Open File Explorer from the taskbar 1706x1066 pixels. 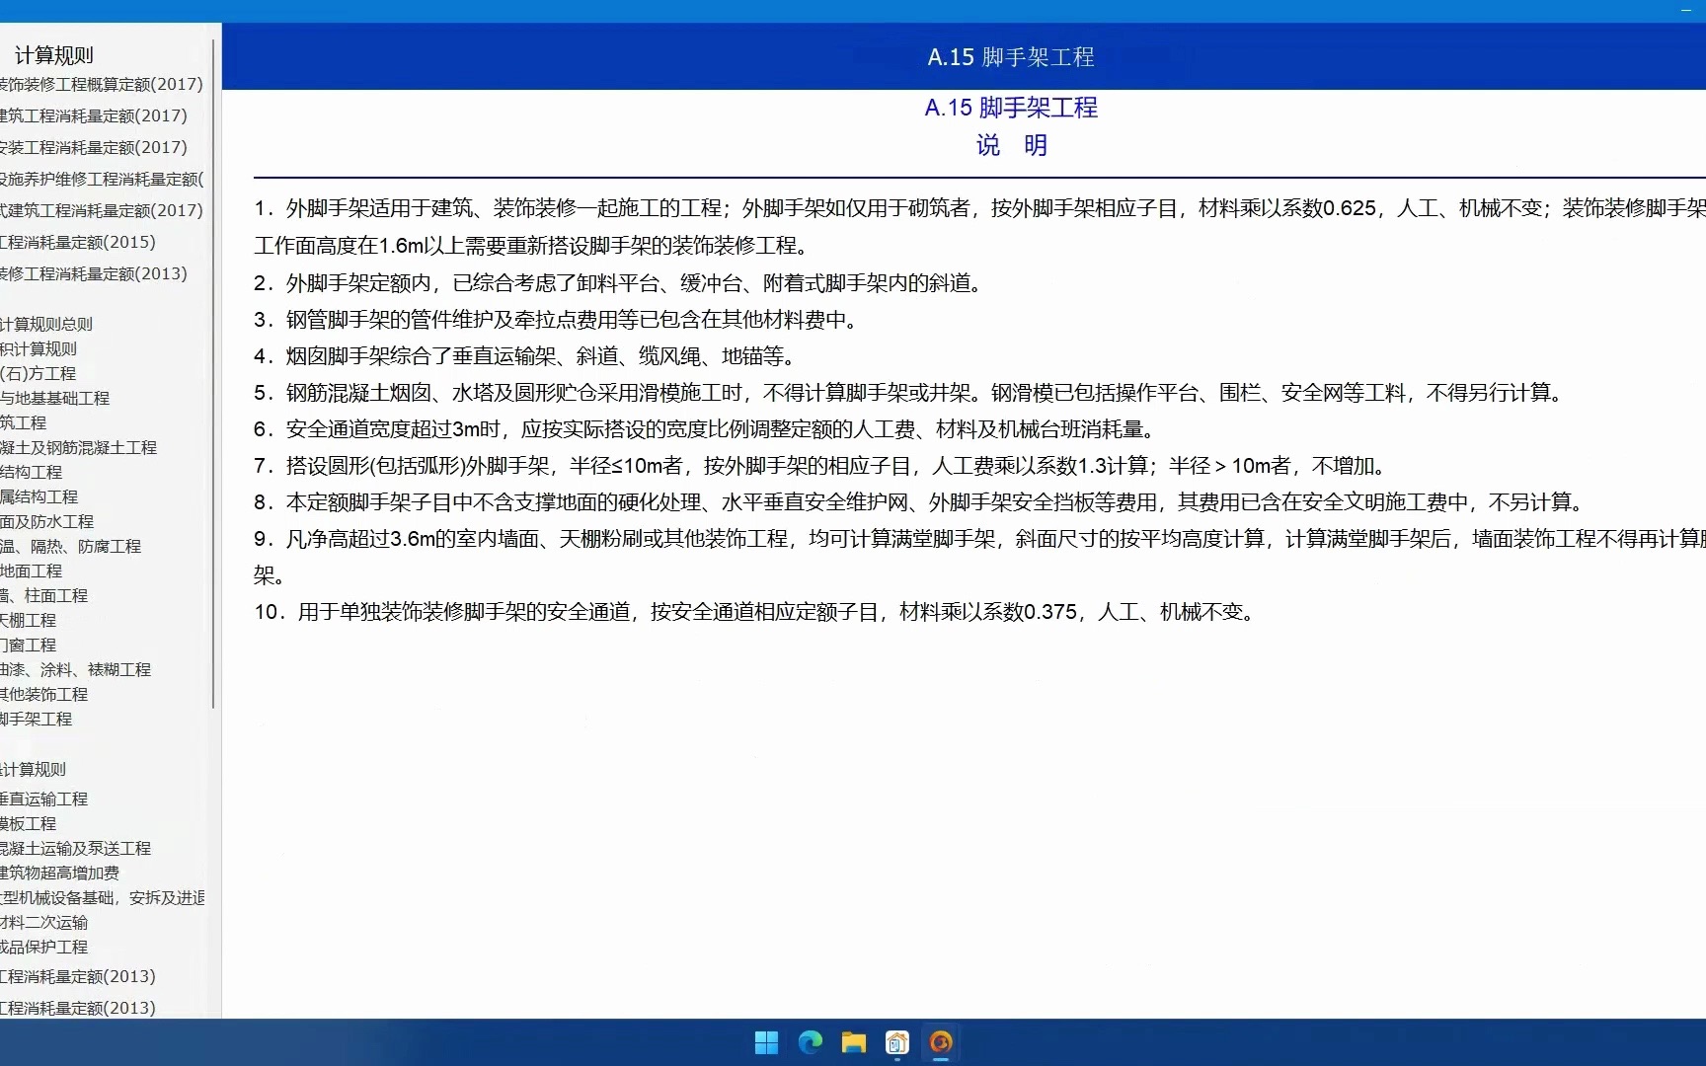click(x=853, y=1042)
